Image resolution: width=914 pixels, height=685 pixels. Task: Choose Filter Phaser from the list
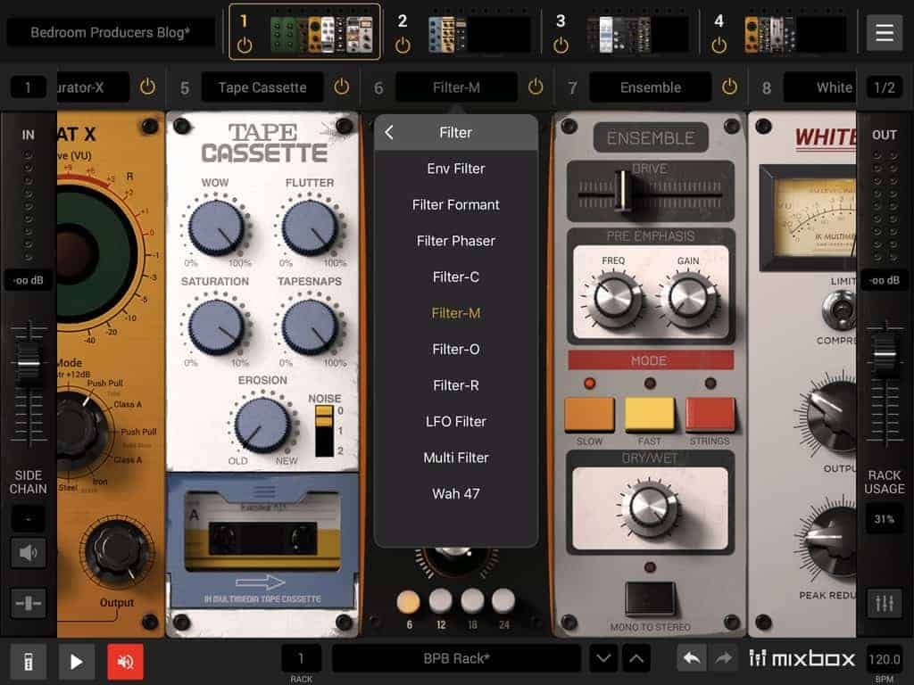pos(456,241)
